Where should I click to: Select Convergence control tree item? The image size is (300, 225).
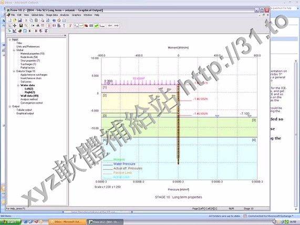point(32,103)
